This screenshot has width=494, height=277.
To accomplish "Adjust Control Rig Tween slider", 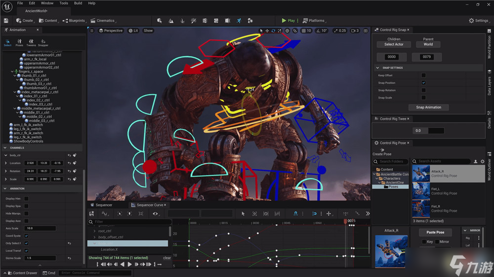I will pyautogui.click(x=428, y=131).
